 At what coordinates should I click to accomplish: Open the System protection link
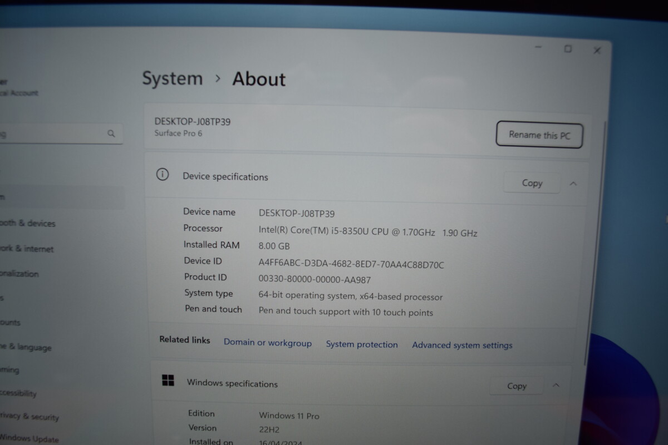click(362, 344)
